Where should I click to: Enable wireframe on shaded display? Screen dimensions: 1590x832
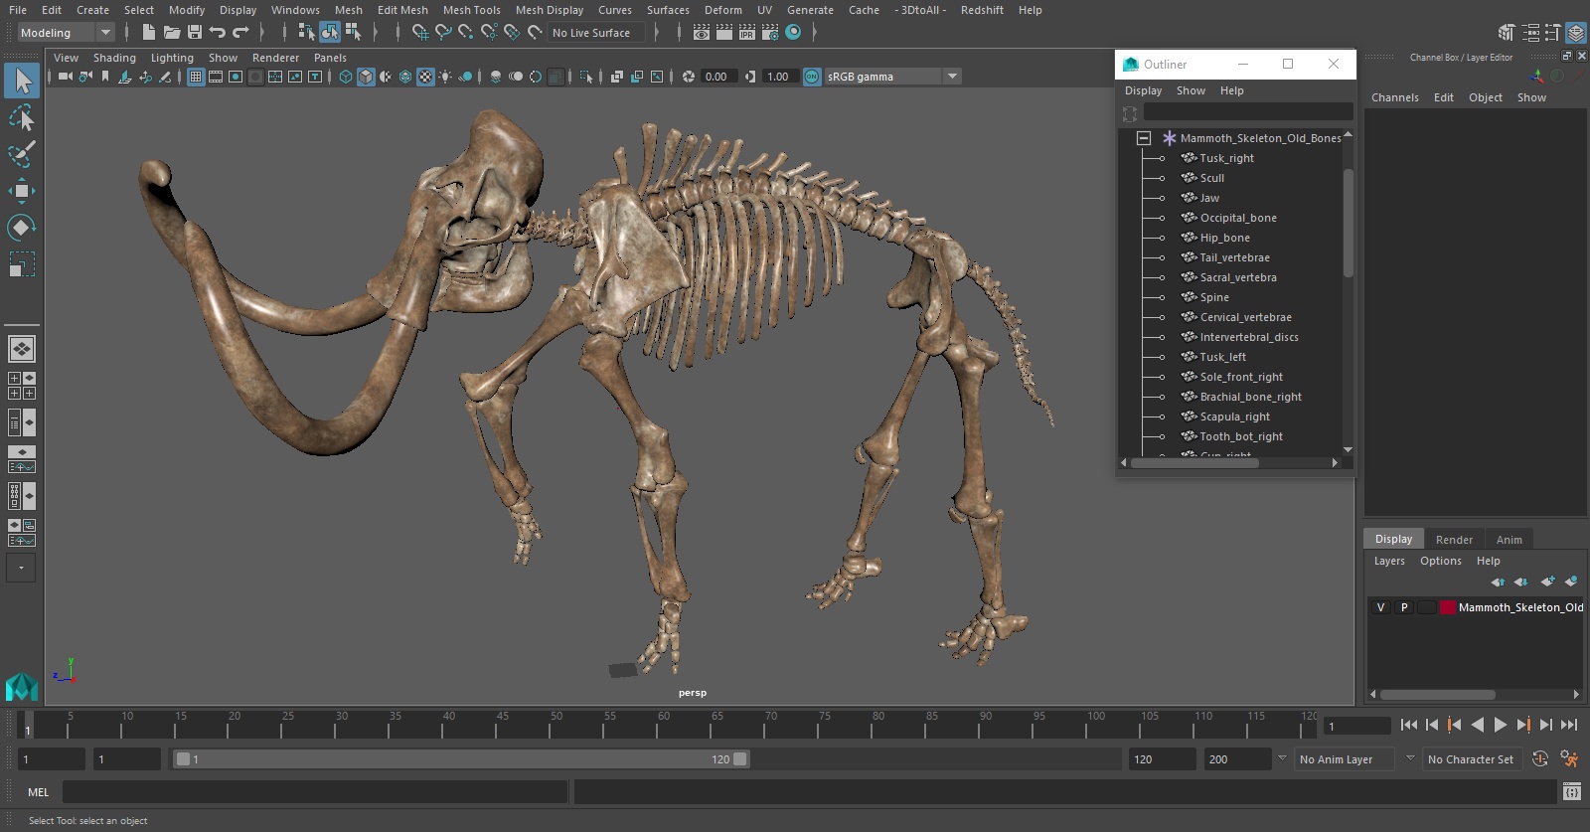click(x=405, y=77)
